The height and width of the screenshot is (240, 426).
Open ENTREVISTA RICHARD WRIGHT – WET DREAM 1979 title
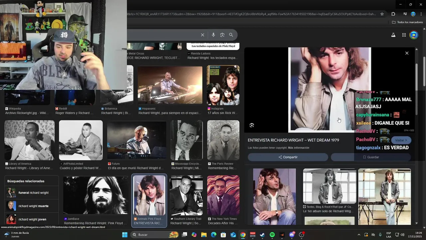tap(293, 140)
